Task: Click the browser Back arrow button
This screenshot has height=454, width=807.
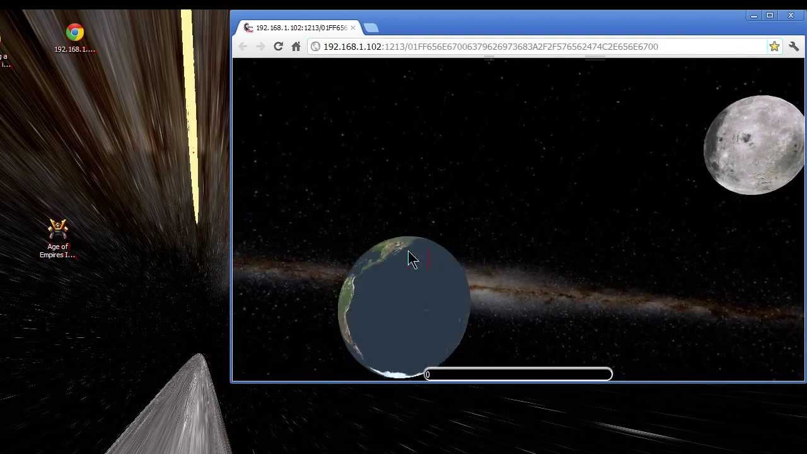Action: (243, 46)
